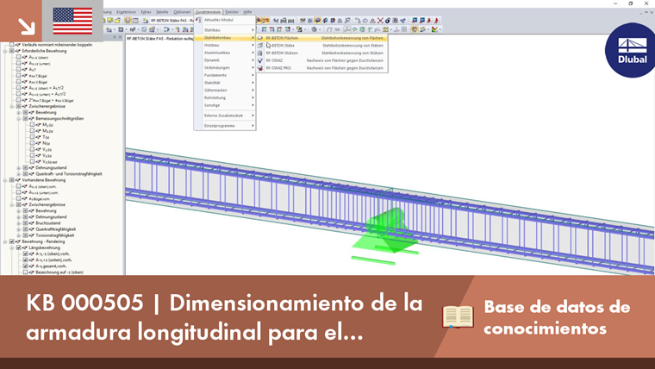
Task: Collapse the Vorhandene Bewehrung tree node
Action: tap(5, 180)
